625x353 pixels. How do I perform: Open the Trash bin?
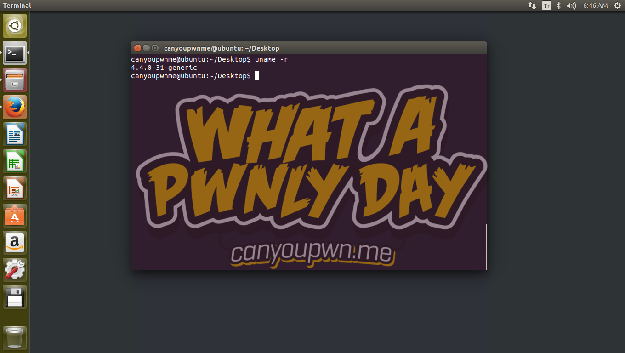point(15,338)
